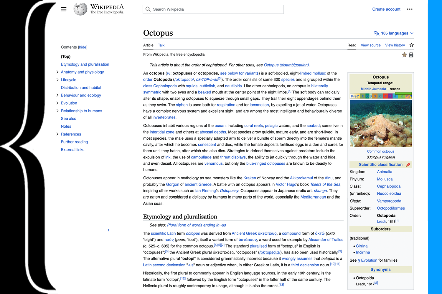Viewport: 442px width, 294px height.
Task: Hide the Contents sidebar
Action: pyautogui.click(x=83, y=47)
